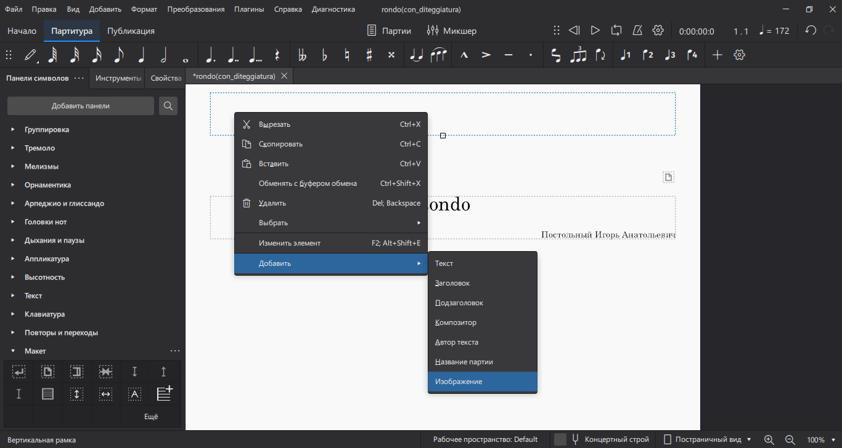Expand the Клавиатура palette
The width and height of the screenshot is (842, 448).
(x=13, y=314)
